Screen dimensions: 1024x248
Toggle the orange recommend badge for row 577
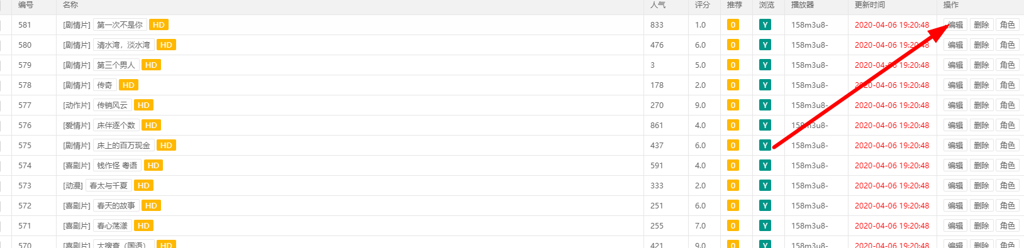pyautogui.click(x=733, y=105)
